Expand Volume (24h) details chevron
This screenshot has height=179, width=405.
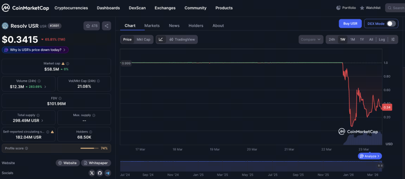point(46,87)
